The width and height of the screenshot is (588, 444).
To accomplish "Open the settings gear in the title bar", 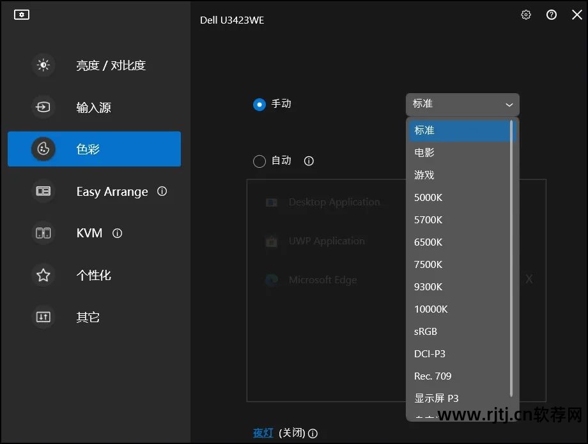I will 525,14.
